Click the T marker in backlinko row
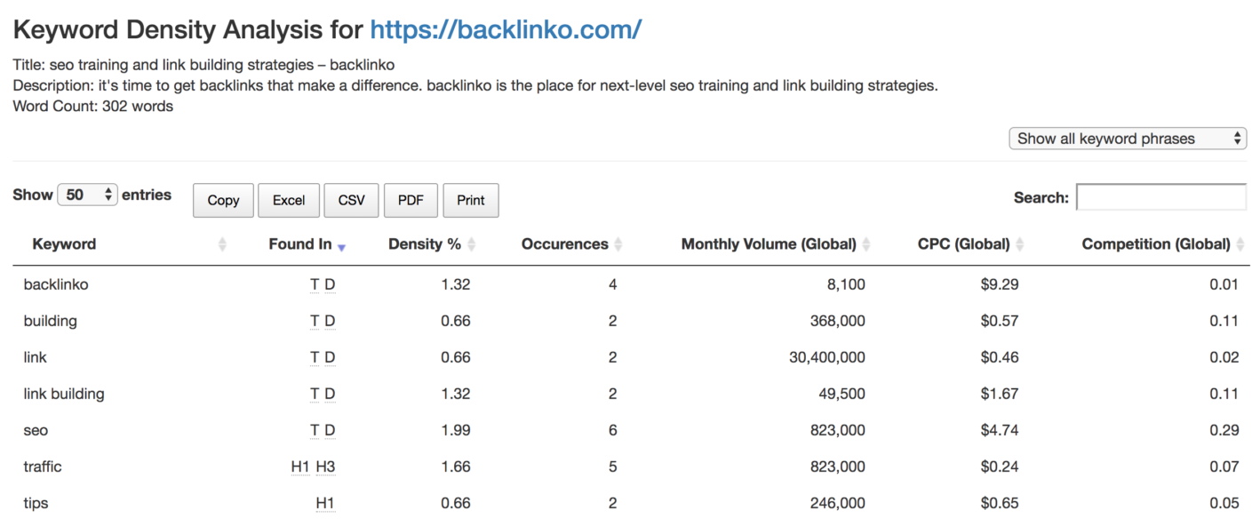1260x526 pixels. [314, 285]
